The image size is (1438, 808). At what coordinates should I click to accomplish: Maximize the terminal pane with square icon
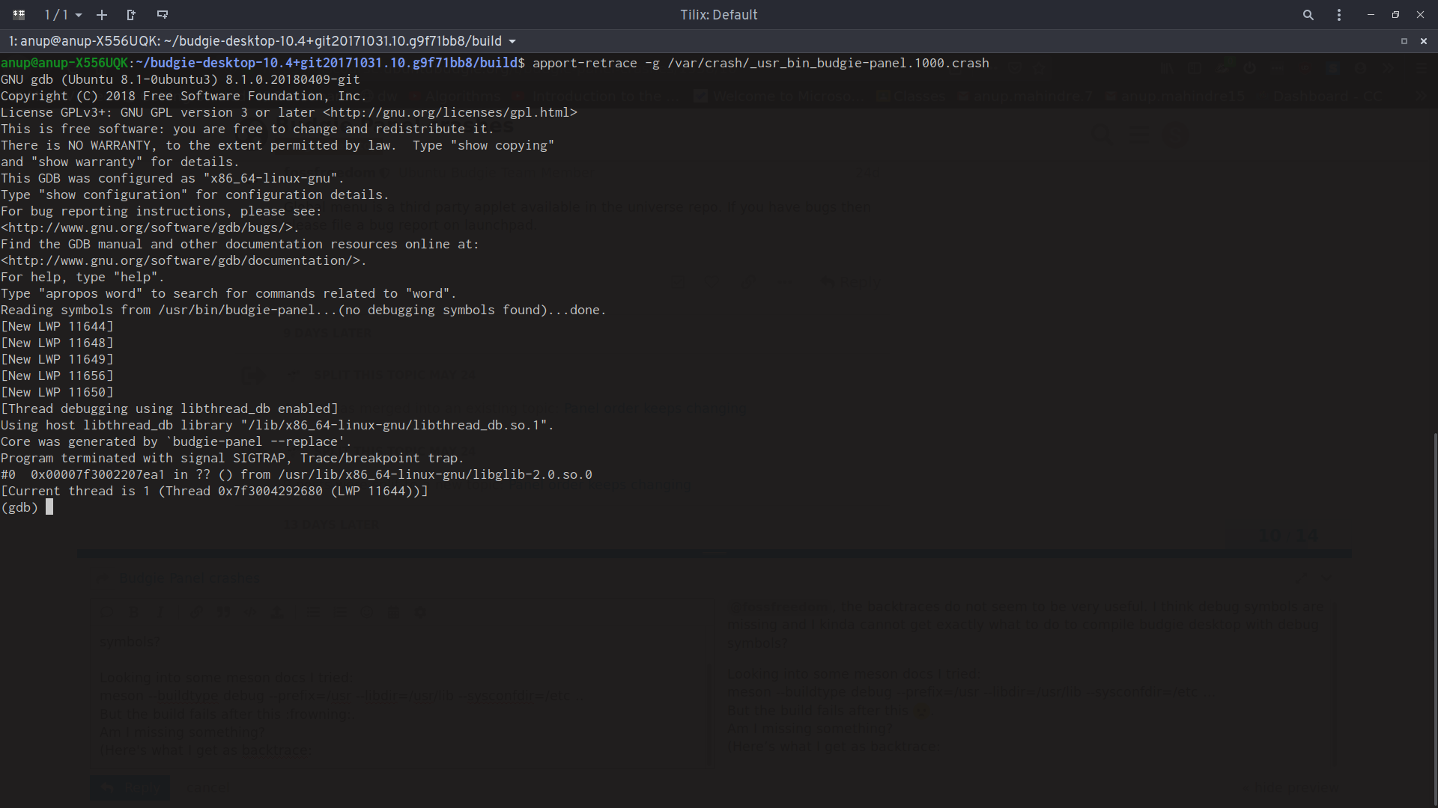(x=1404, y=41)
